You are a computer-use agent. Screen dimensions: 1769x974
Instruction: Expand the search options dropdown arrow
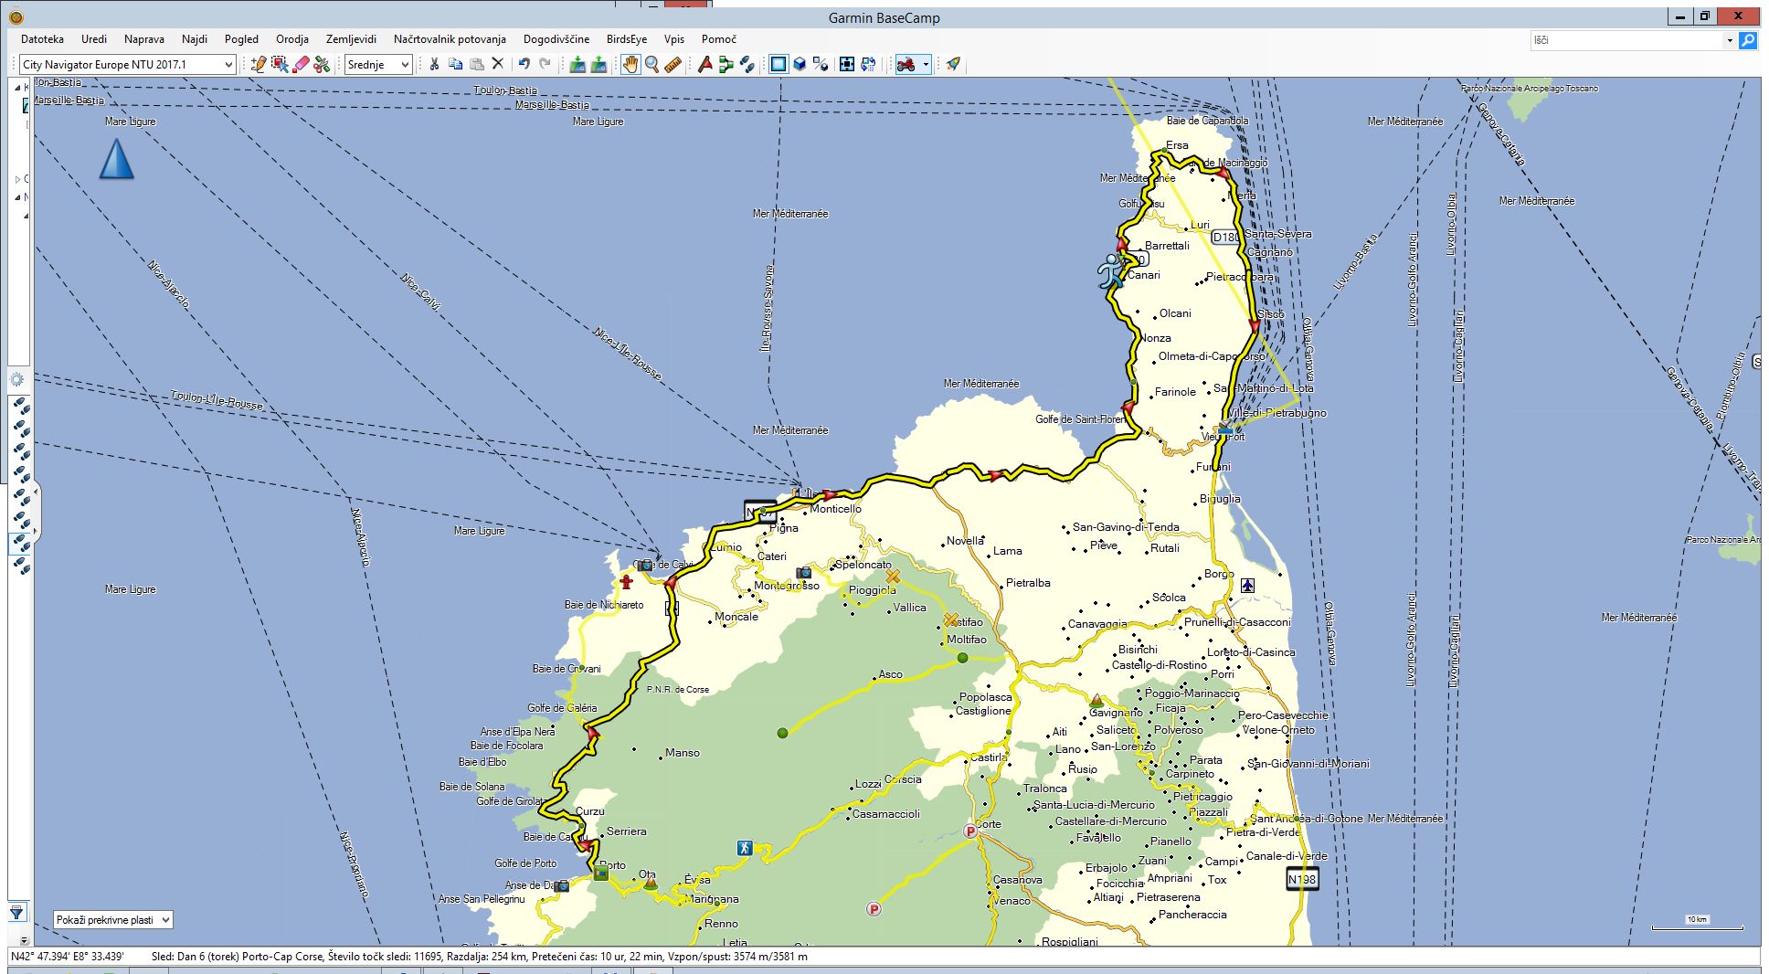pyautogui.click(x=1730, y=40)
